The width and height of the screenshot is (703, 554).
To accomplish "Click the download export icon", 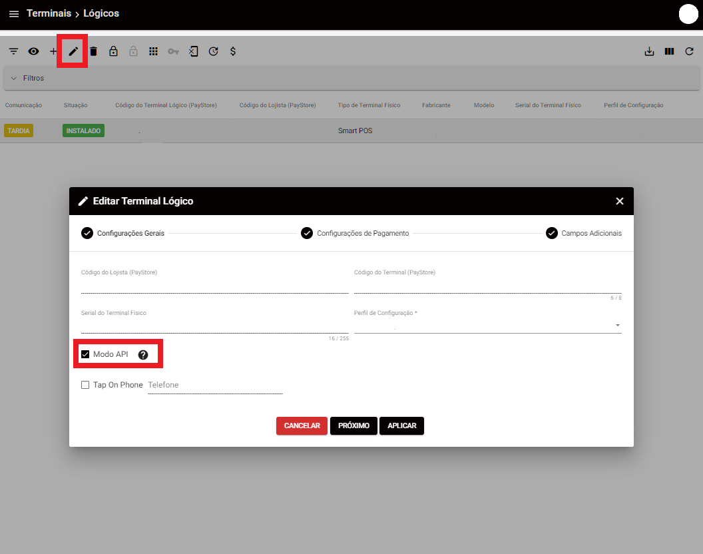I will [x=649, y=51].
